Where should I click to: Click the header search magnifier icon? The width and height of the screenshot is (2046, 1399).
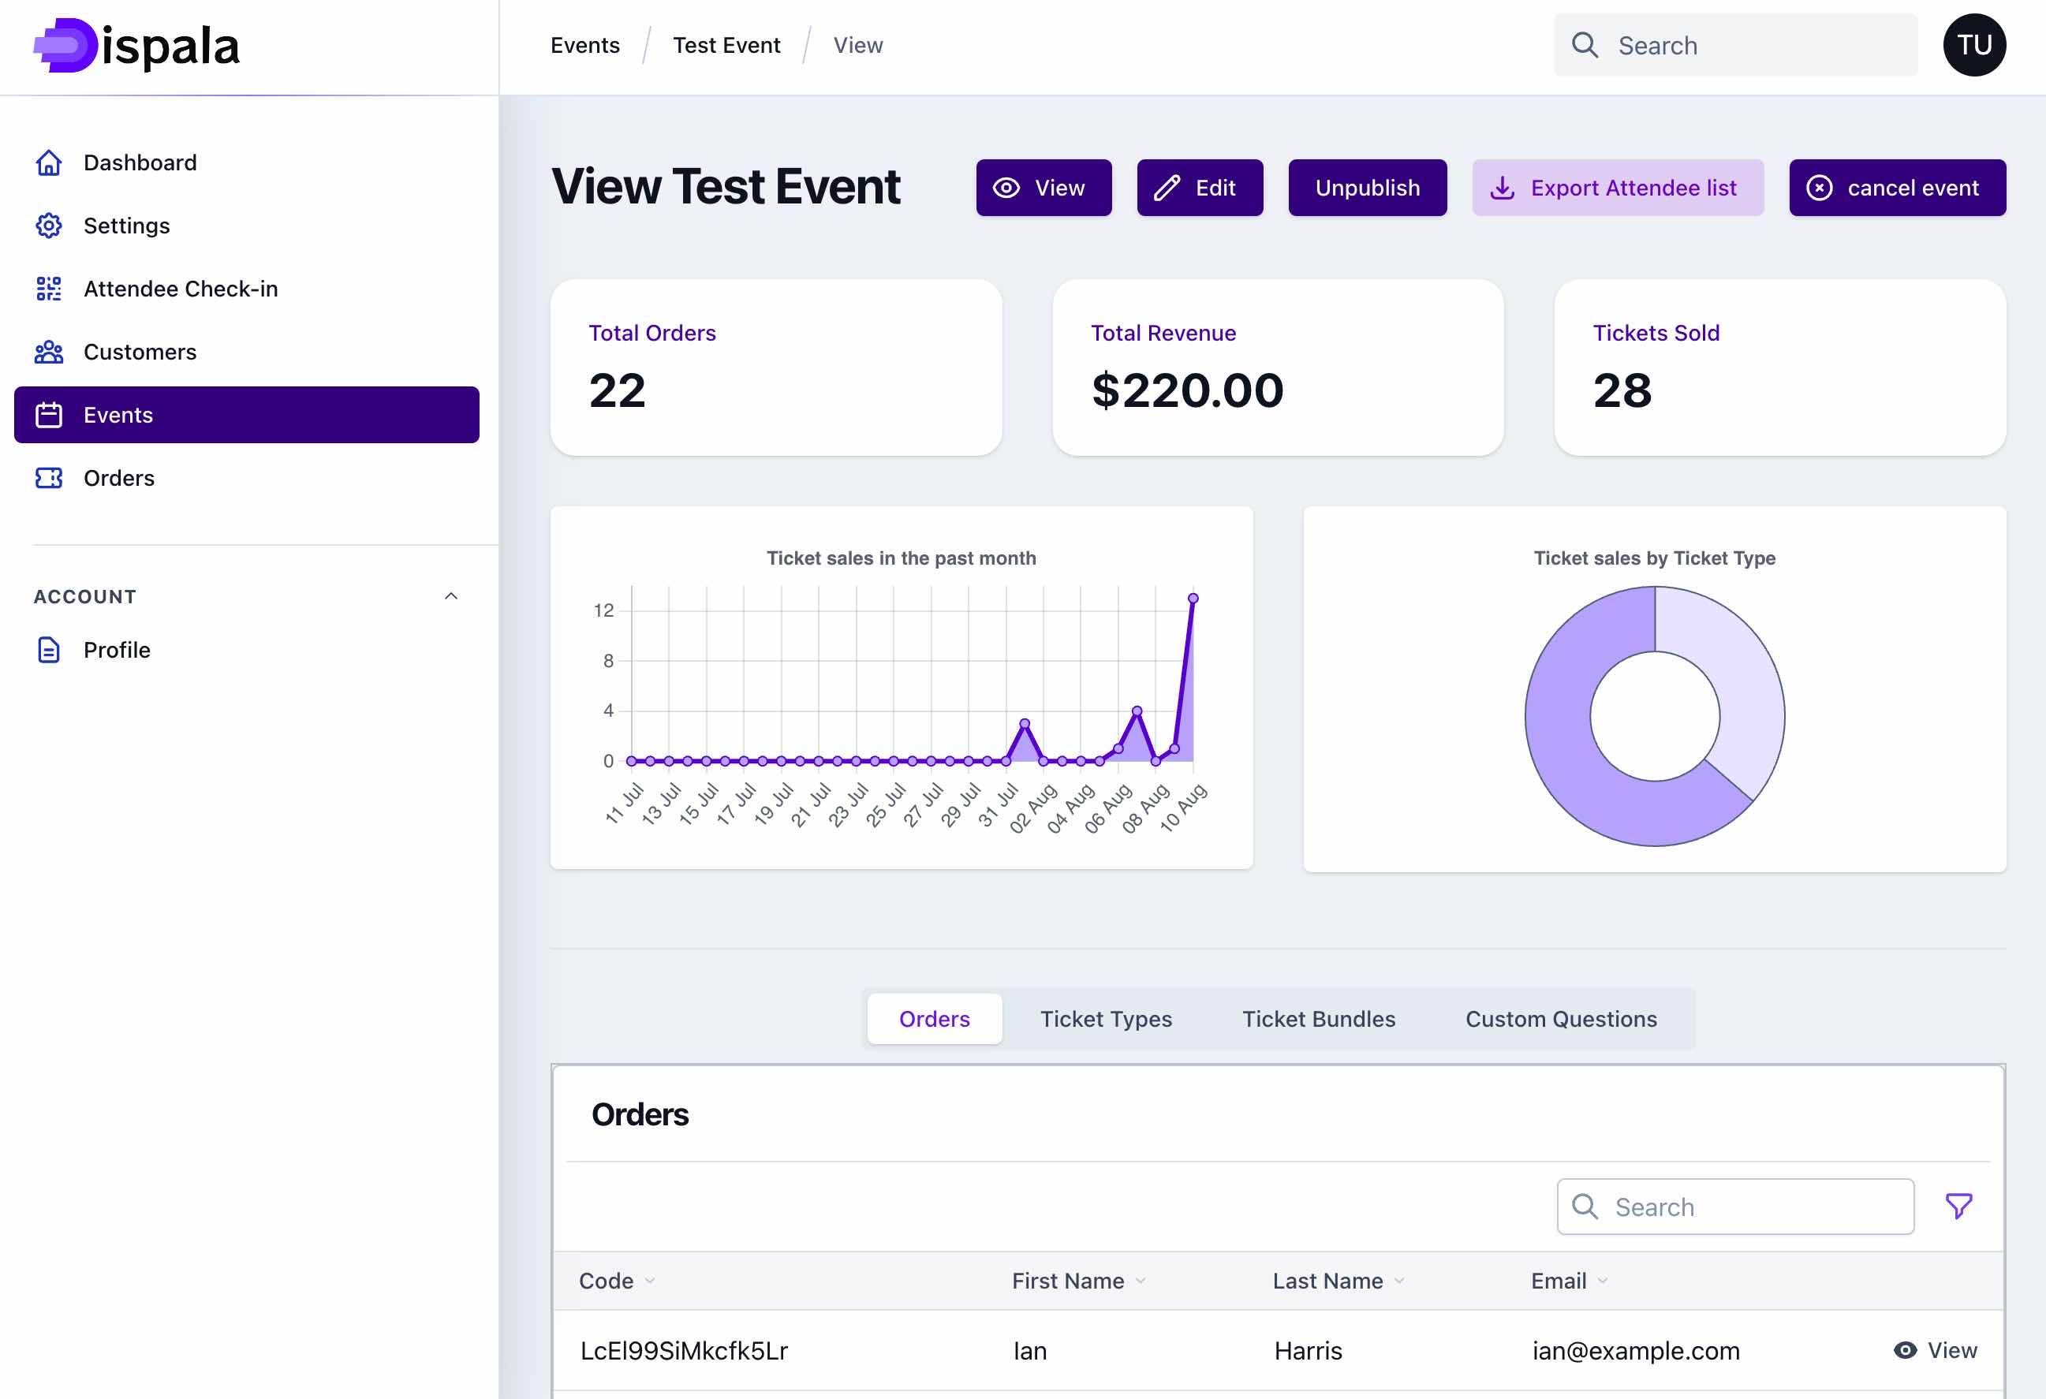[1585, 45]
